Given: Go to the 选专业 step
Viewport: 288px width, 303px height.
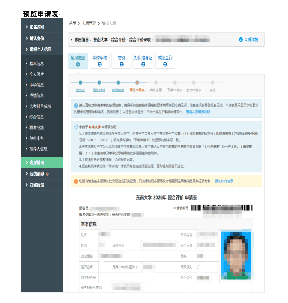Looking at the screenshot, I should coord(80,90).
